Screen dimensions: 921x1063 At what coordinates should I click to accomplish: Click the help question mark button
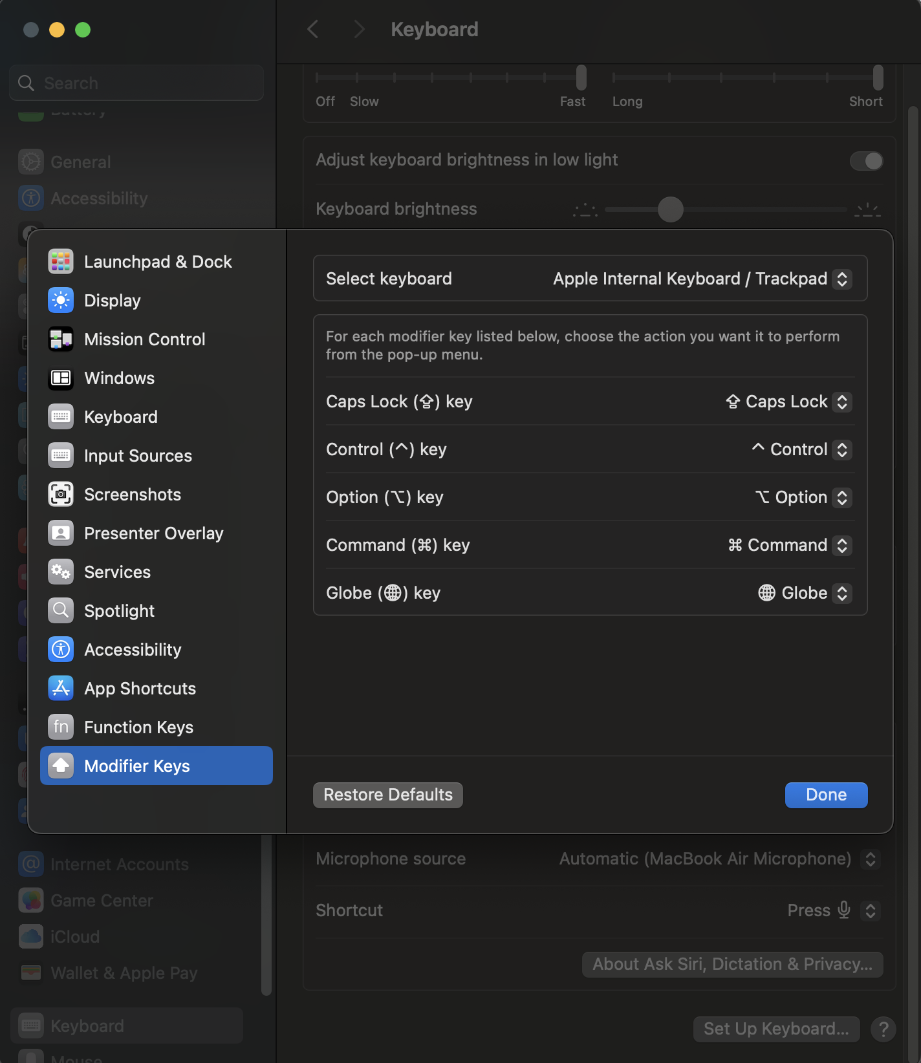tap(883, 1029)
